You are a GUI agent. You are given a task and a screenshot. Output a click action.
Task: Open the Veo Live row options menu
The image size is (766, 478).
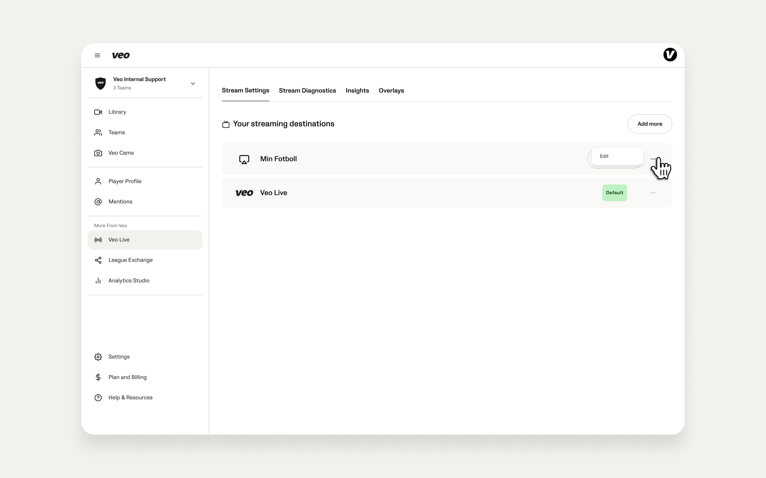653,193
